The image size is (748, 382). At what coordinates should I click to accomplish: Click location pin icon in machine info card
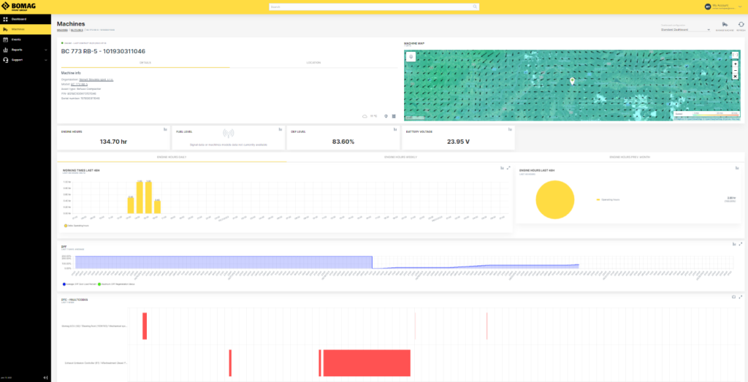click(386, 116)
